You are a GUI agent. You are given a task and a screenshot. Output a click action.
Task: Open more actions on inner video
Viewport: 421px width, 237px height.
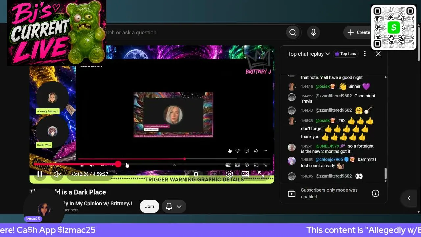265,151
